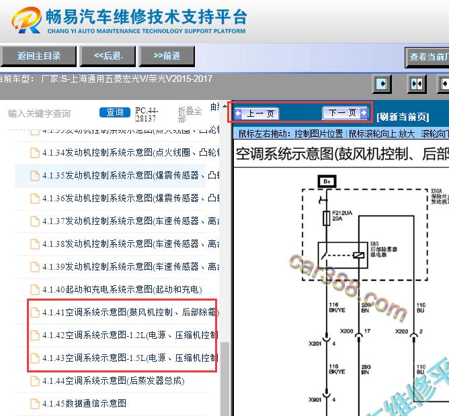Click document icon beside 4.1.36
Image resolution: width=449 pixels, height=416 pixels.
pos(35,199)
